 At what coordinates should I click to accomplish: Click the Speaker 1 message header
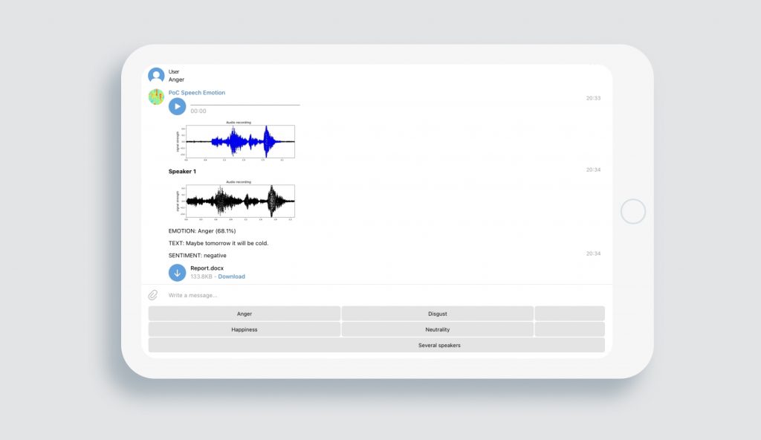[181, 170]
